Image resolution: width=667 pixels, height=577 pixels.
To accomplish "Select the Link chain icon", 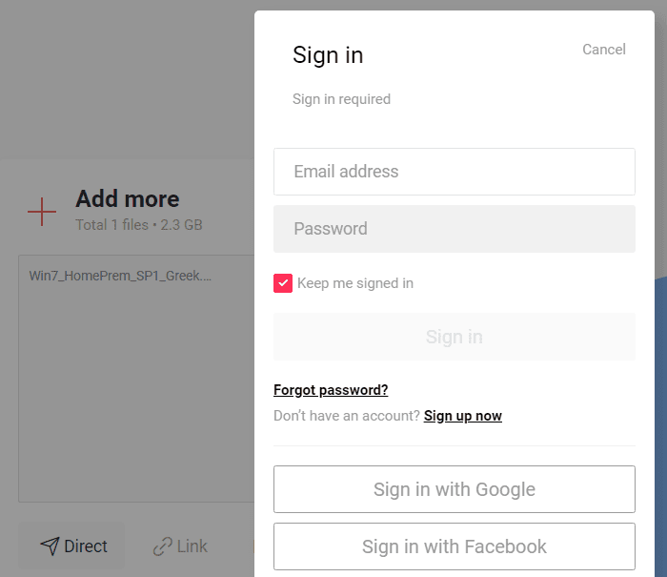I will click(x=163, y=546).
